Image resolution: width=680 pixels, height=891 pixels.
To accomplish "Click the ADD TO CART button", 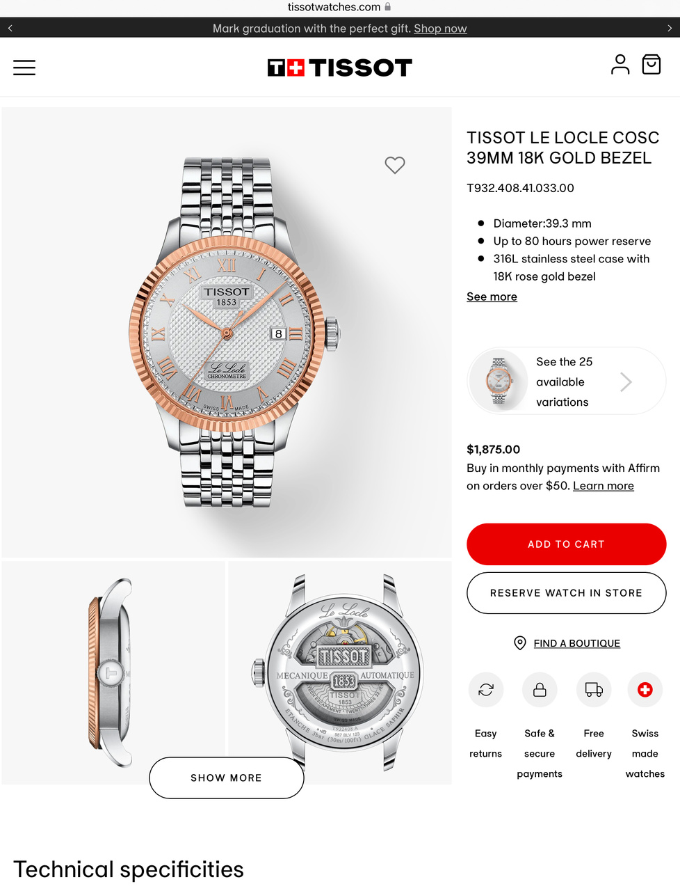I will pos(566,544).
